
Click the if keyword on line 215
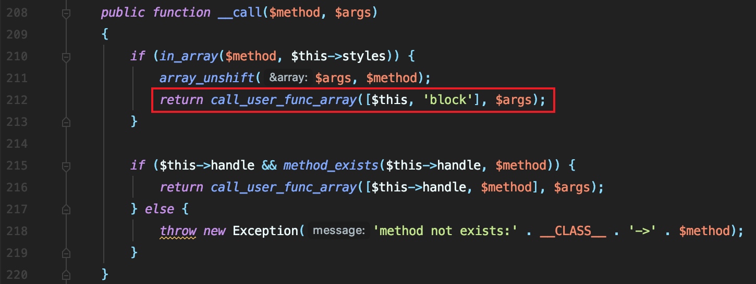(x=138, y=166)
